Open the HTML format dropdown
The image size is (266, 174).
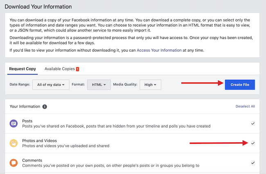(x=99, y=85)
